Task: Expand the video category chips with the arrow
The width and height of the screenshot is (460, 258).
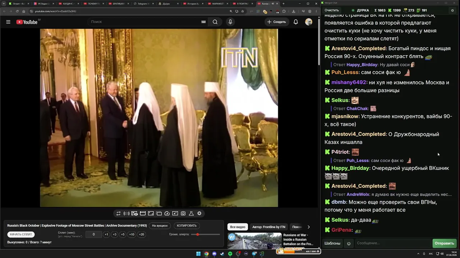Action: tap(308, 227)
